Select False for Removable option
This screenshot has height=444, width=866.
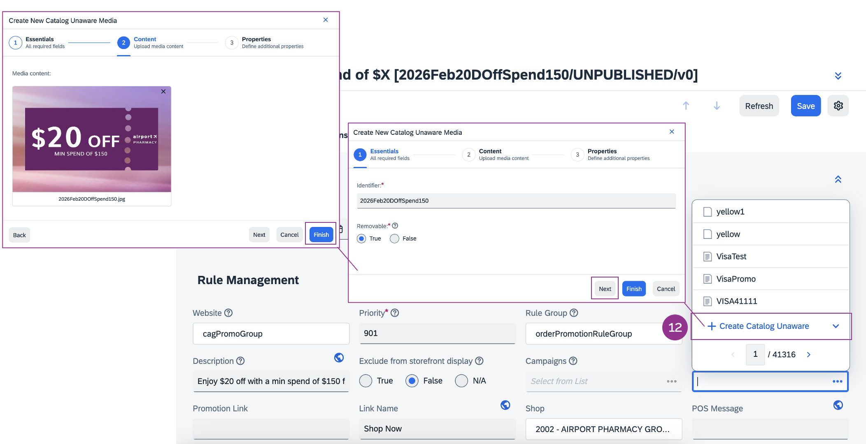coord(394,238)
